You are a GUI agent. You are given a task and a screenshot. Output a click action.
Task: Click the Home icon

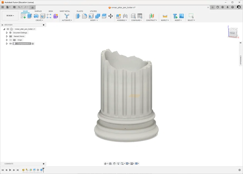[32, 8]
